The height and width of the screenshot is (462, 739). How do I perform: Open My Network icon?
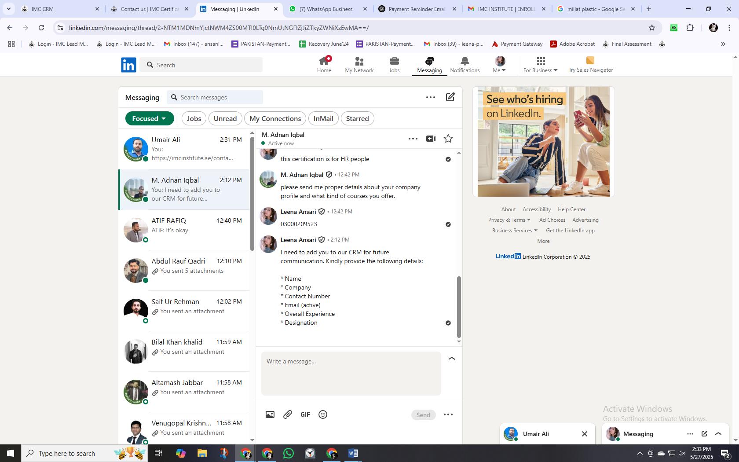359,65
